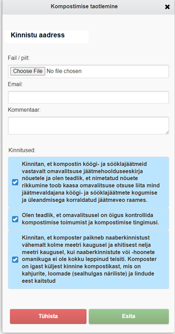Uncheck the komposter paikneb confirmation checkbox

click(15, 259)
